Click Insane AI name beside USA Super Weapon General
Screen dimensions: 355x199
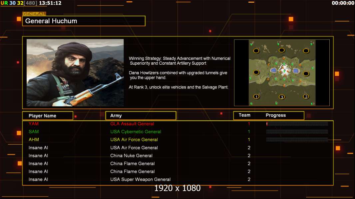(38, 179)
